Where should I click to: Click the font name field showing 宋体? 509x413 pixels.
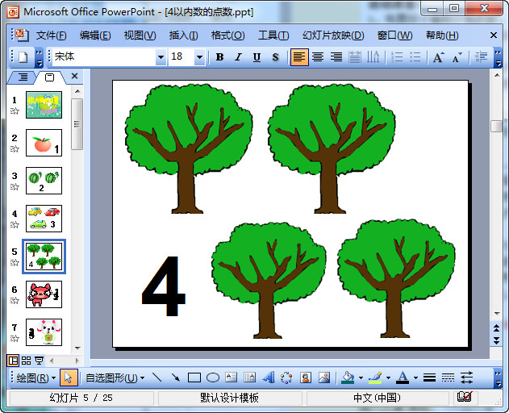click(x=104, y=57)
